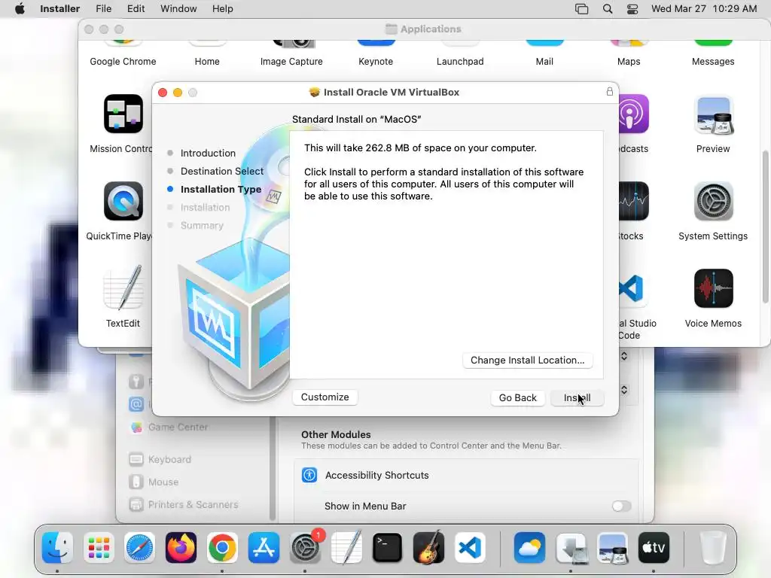Open QuickTime Player in Applications window
This screenshot has width=771, height=578.
tap(123, 201)
